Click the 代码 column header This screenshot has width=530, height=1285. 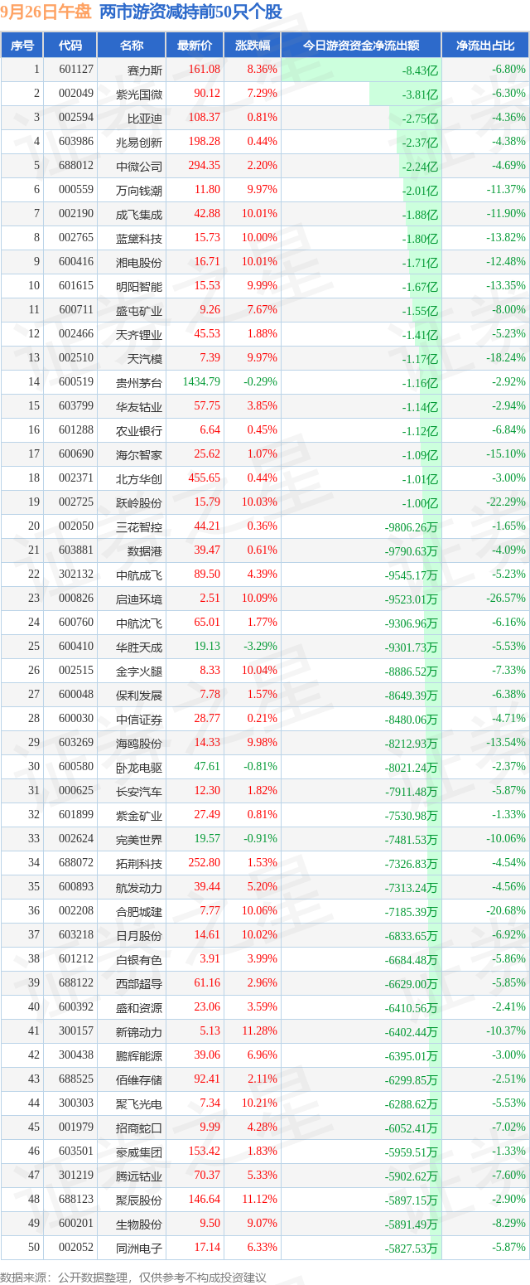pyautogui.click(x=71, y=46)
